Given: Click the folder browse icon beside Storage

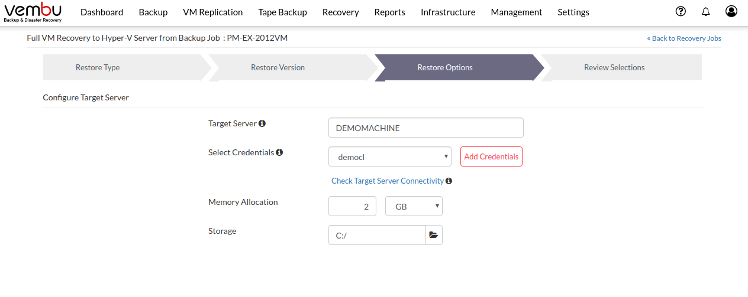Looking at the screenshot, I should [434, 235].
